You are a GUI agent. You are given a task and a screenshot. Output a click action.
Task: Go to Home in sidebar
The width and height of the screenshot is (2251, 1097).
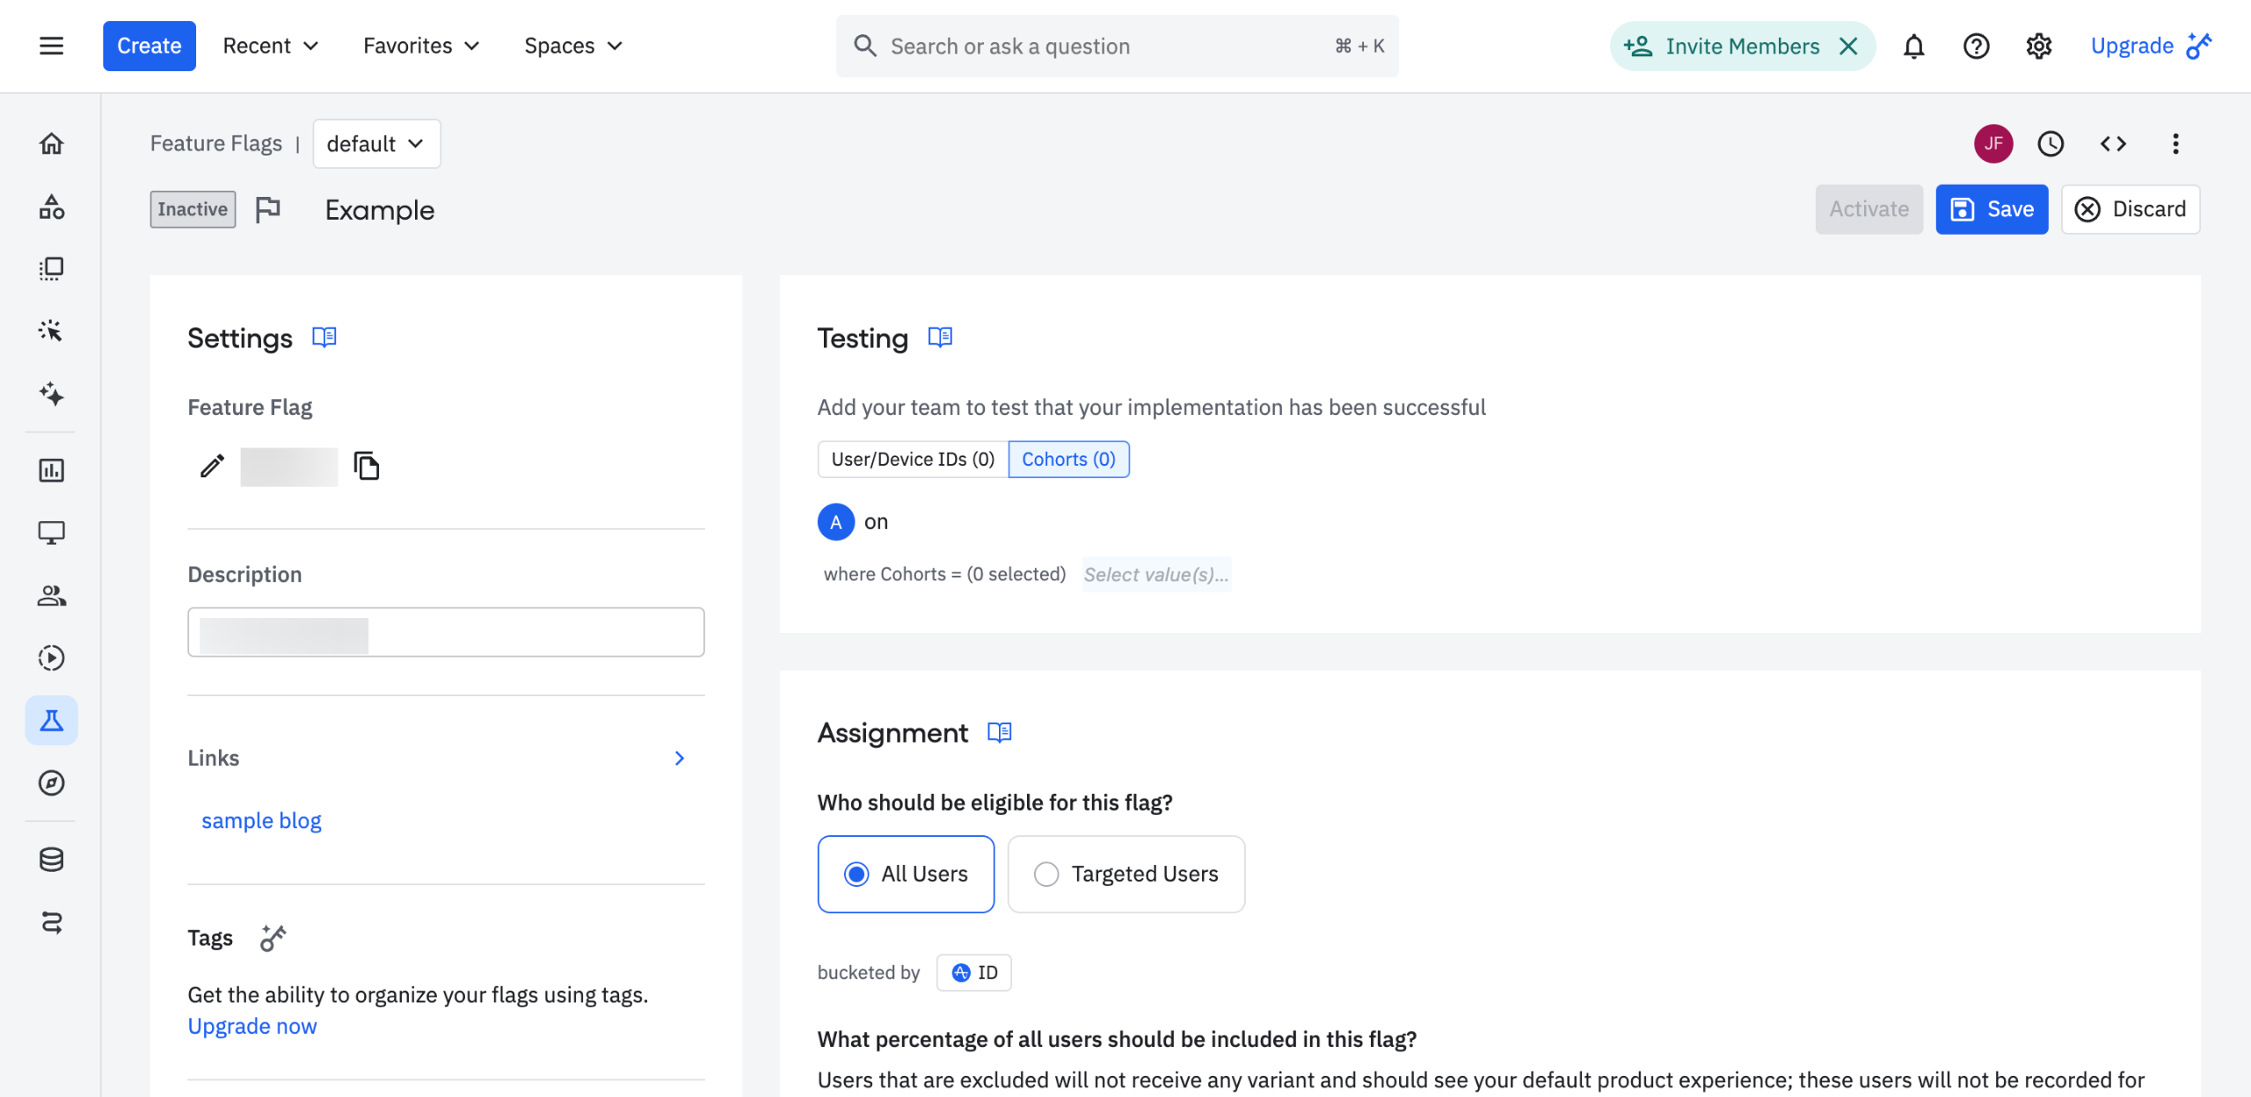pos(51,143)
